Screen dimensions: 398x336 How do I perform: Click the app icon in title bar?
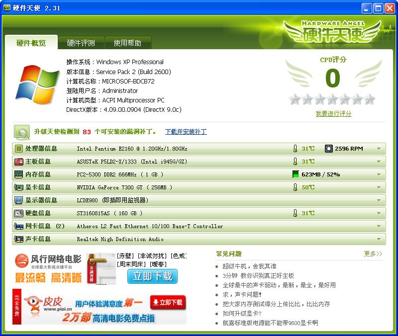coord(6,8)
